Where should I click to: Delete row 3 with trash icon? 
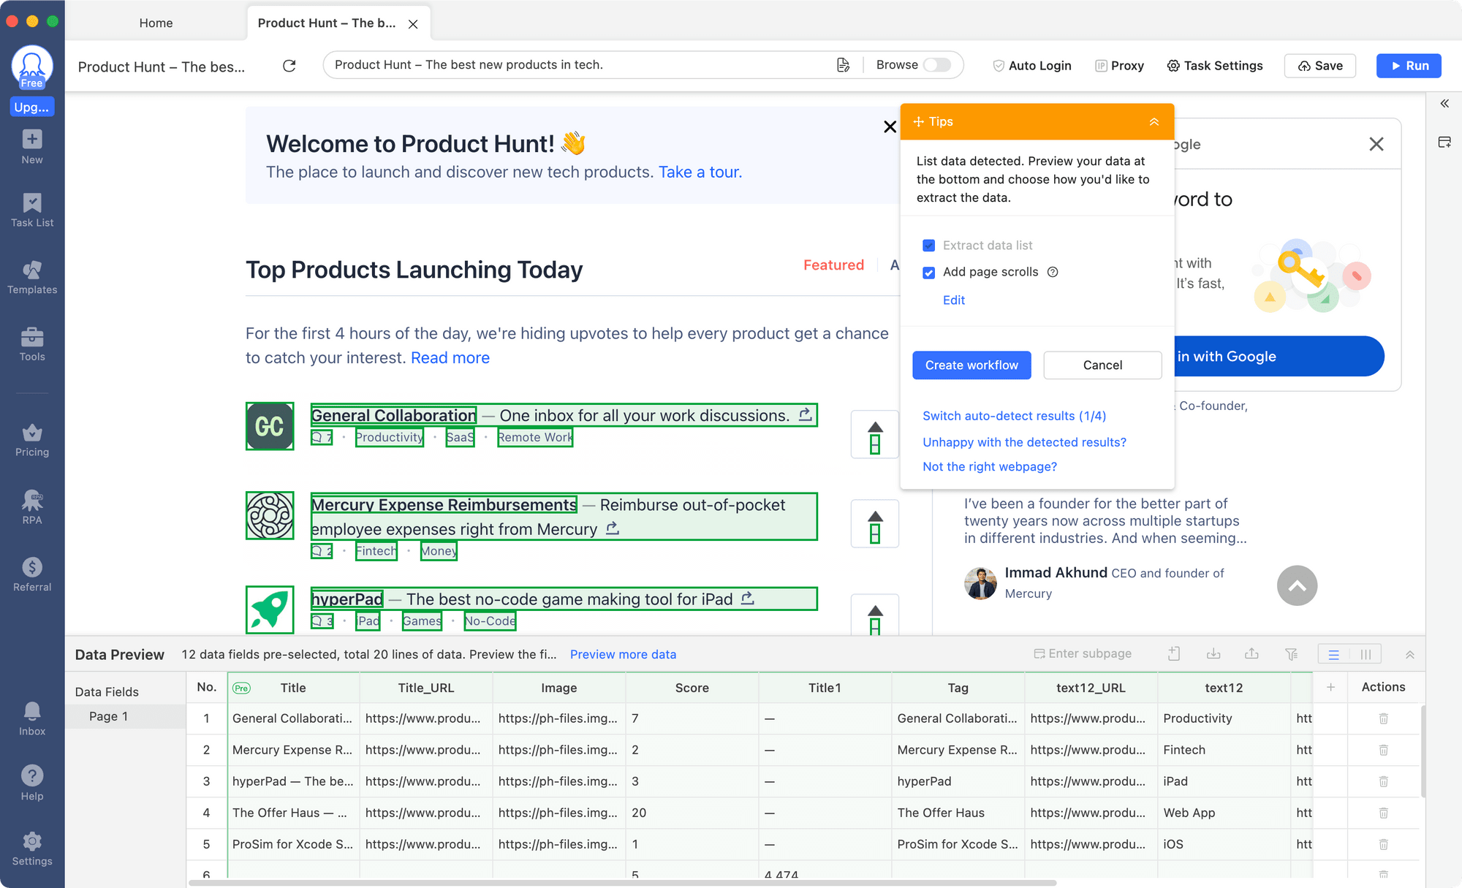click(x=1383, y=781)
